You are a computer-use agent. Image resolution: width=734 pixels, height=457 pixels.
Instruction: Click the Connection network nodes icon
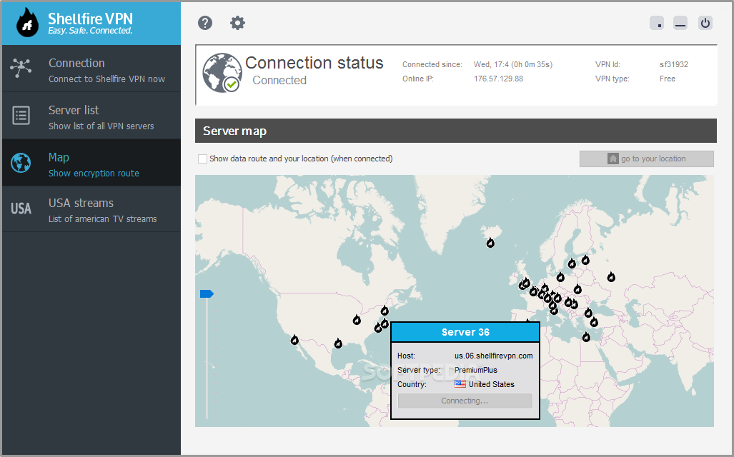pyautogui.click(x=21, y=69)
